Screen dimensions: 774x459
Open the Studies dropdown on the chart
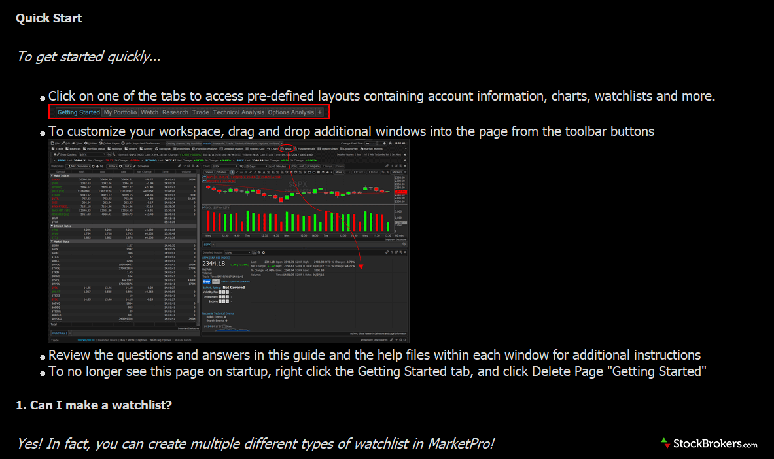[x=223, y=172]
